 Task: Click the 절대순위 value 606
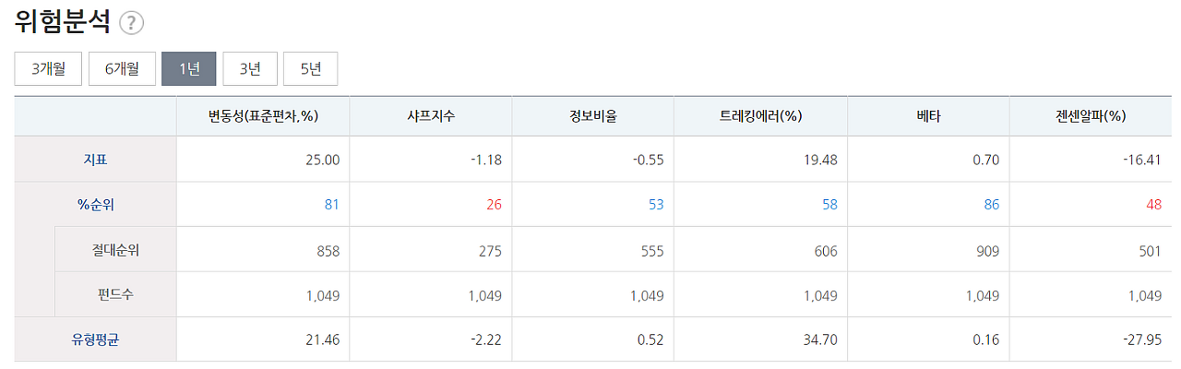826,250
